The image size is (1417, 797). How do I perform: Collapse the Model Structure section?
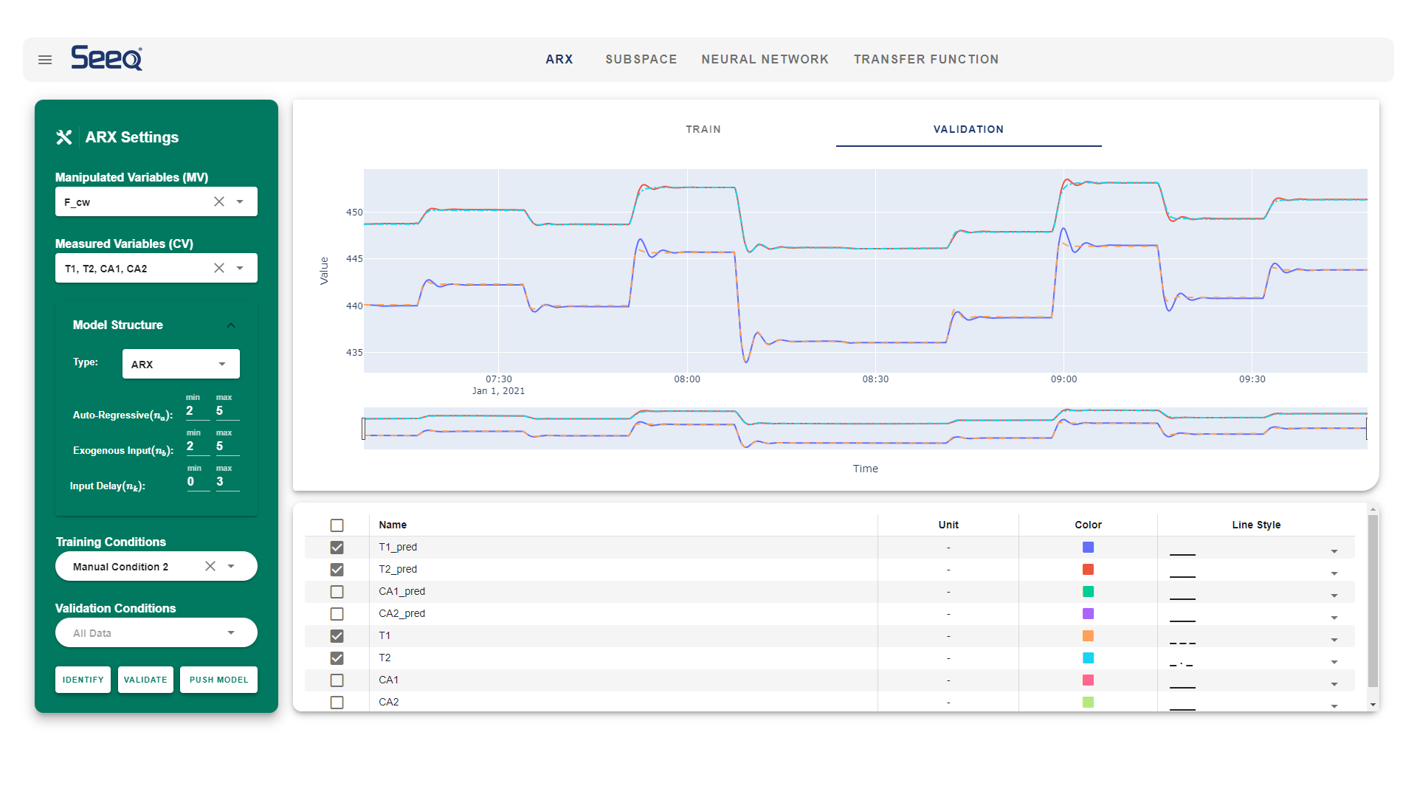[x=231, y=325]
